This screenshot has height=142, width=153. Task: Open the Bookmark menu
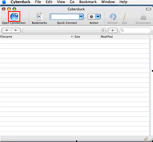pos(88,2)
